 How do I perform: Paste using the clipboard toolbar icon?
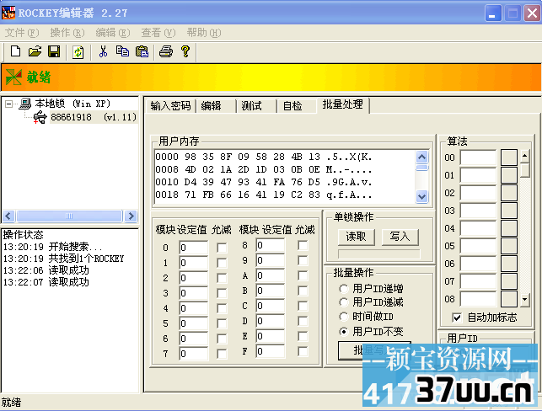click(142, 52)
